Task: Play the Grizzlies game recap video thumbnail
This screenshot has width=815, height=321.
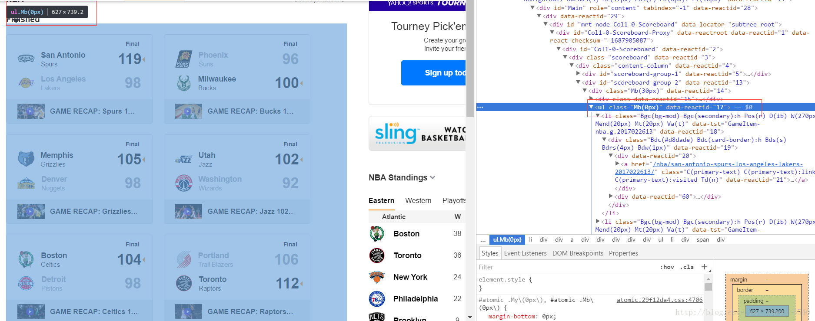Action: 31,212
